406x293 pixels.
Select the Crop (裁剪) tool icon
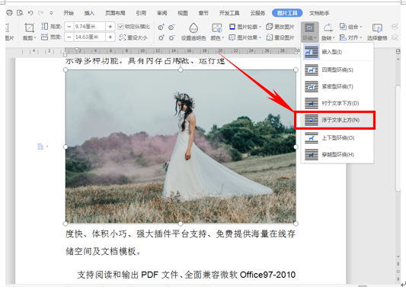click(x=29, y=28)
